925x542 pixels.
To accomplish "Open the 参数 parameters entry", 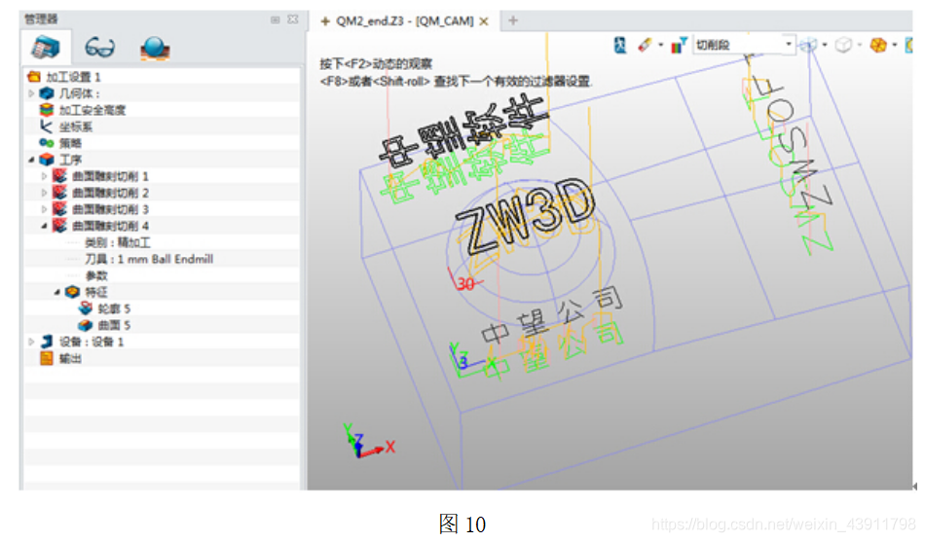I will [x=96, y=275].
